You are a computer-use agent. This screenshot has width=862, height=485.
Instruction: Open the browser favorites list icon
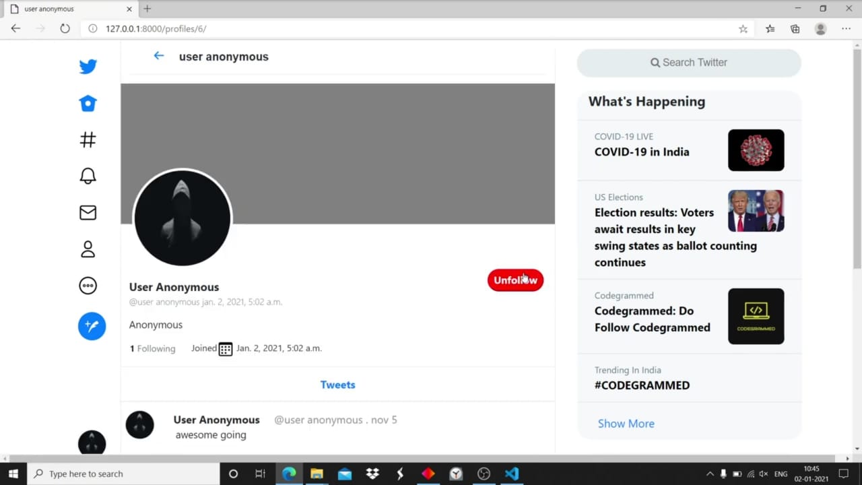pos(770,29)
